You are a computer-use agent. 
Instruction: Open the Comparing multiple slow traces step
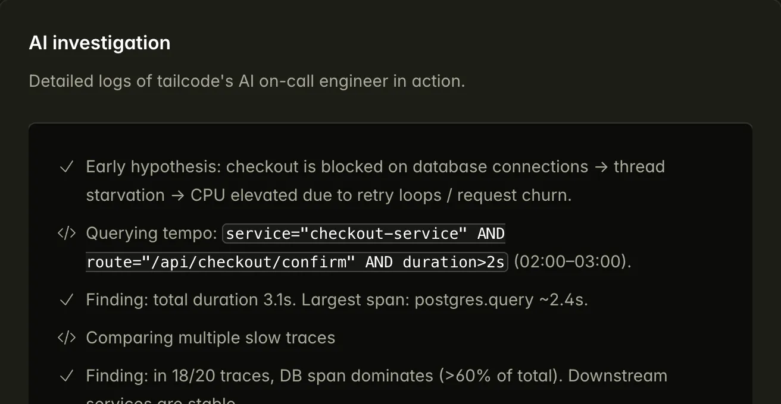pos(210,338)
